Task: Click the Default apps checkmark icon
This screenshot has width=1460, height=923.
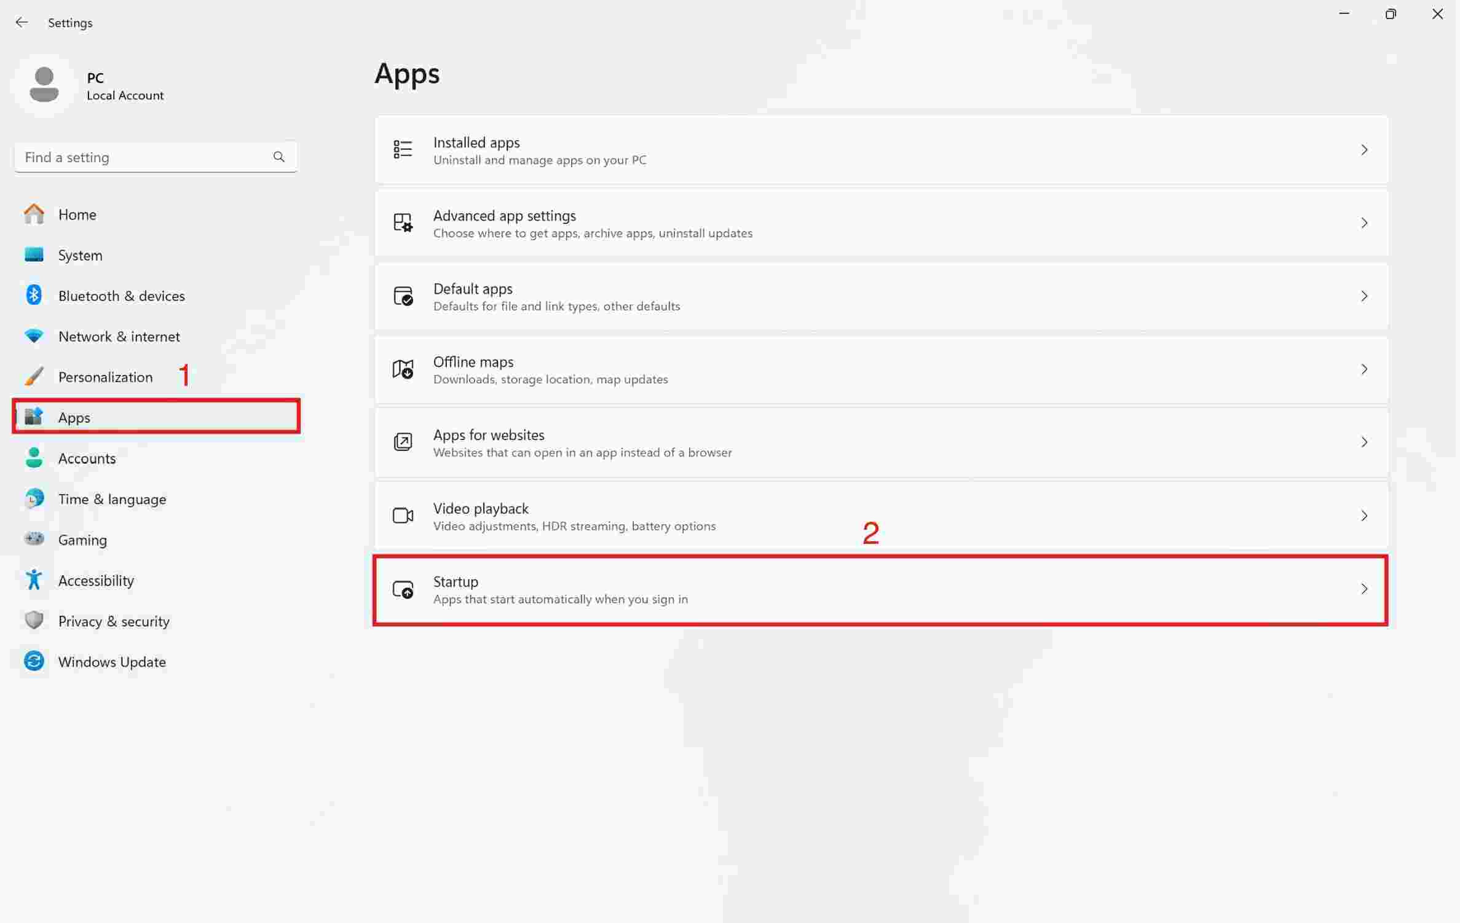Action: click(x=403, y=296)
